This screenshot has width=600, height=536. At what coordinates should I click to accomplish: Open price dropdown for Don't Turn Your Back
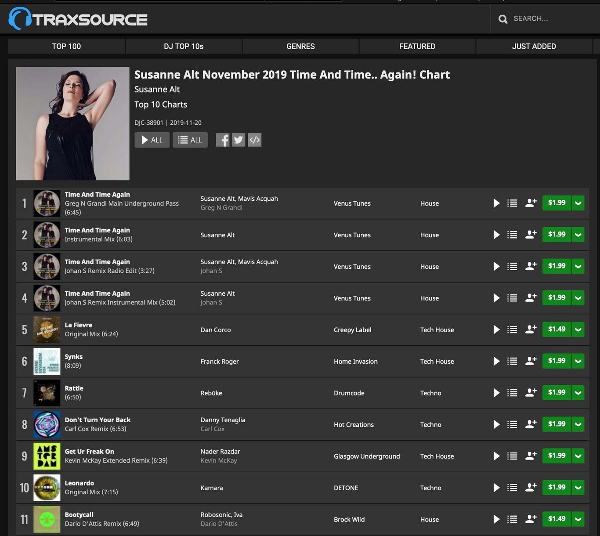pyautogui.click(x=578, y=424)
